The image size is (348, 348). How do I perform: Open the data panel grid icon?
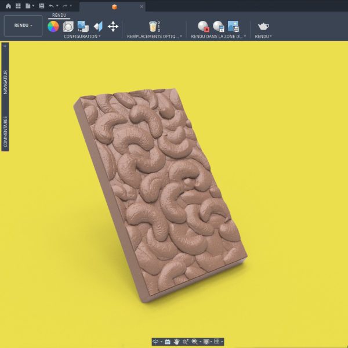18,6
